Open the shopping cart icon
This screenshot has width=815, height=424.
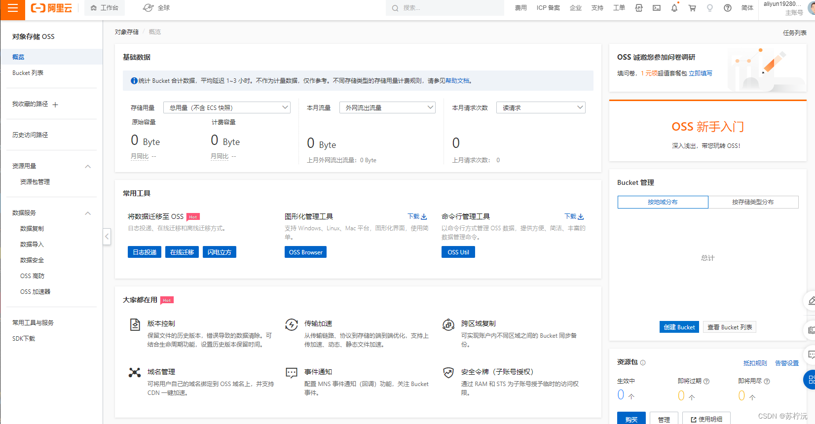coord(692,8)
